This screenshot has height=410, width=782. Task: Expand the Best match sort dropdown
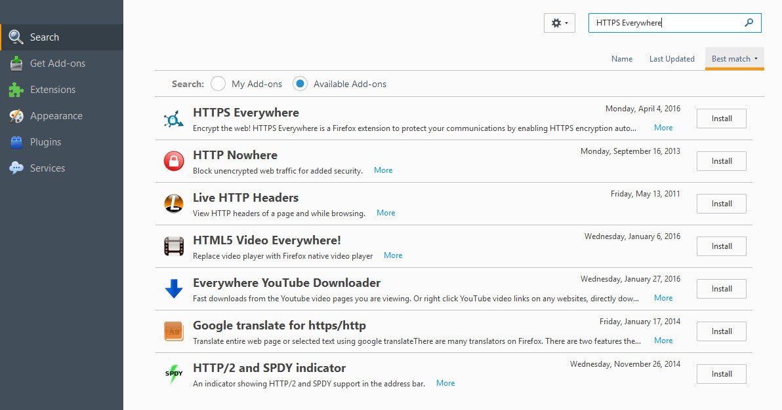735,59
